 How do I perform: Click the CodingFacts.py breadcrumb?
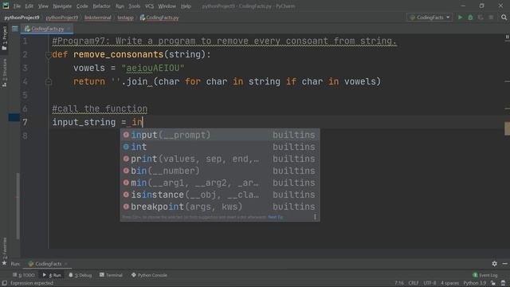159,18
